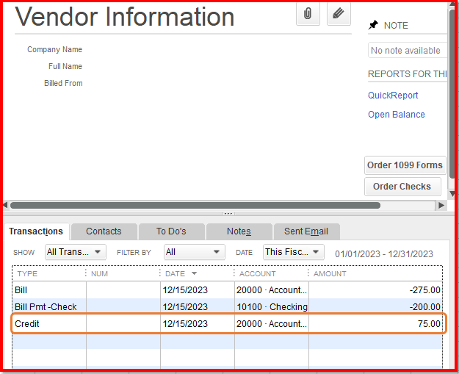Expand the SHOW All Trans... dropdown
This screenshot has height=374, width=459.
tap(76, 252)
